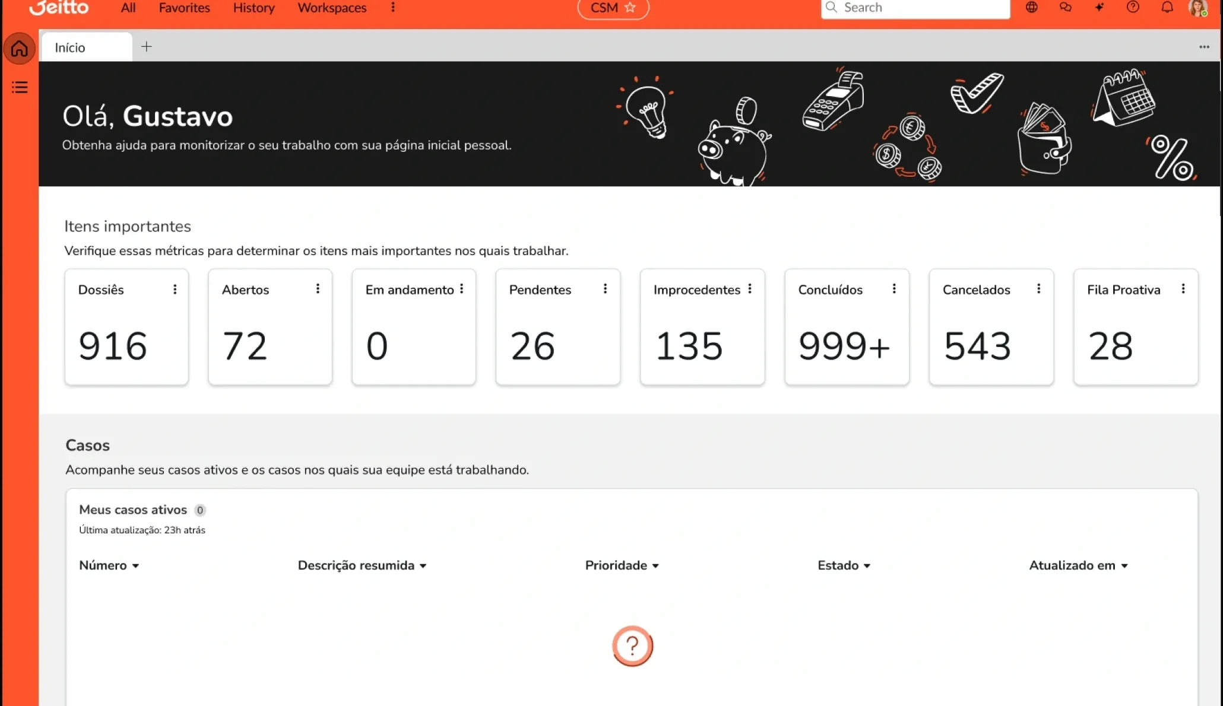Click the Pendentes count 26

533,346
